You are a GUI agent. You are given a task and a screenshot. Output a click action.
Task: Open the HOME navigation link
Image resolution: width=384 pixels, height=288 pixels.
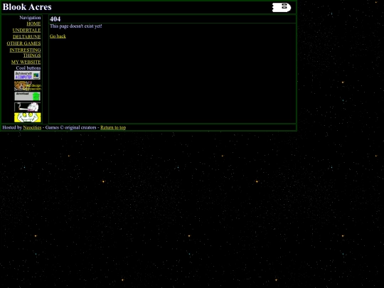tap(33, 23)
